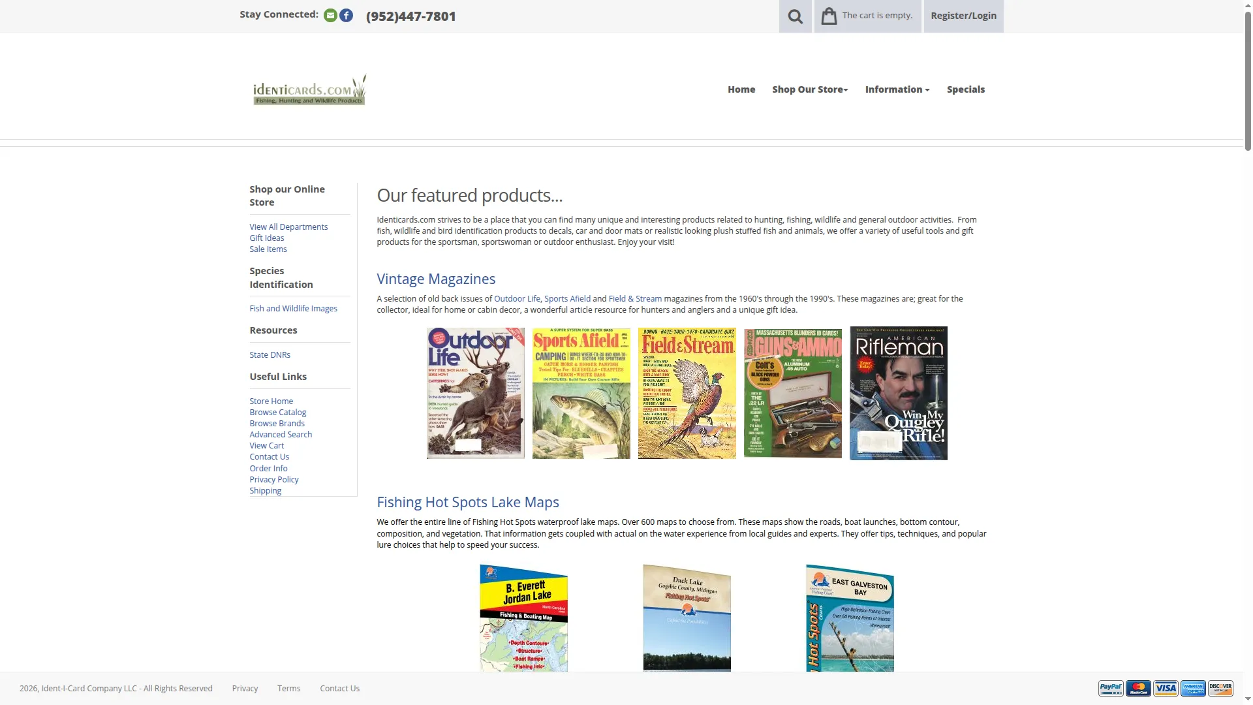Open the Store Home link
Image resolution: width=1253 pixels, height=705 pixels.
[271, 401]
